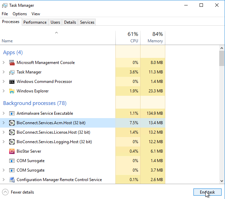Click the BioConnect.Services.License.Host icon
This screenshot has height=199, width=225.
click(x=12, y=132)
